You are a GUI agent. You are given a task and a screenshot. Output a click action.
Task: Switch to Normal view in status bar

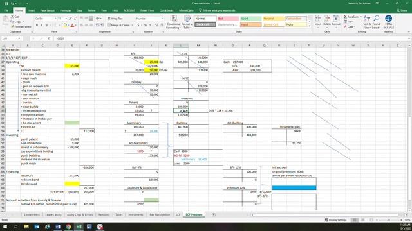pyautogui.click(x=354, y=220)
